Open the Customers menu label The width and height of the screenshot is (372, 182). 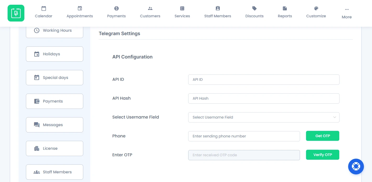click(x=150, y=16)
